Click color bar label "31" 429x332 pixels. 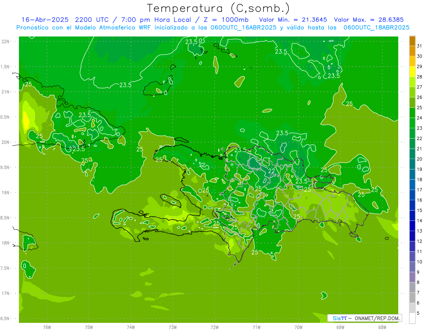click(420, 46)
